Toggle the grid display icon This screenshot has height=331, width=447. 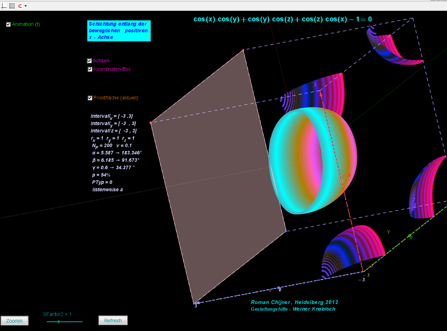click(12, 6)
